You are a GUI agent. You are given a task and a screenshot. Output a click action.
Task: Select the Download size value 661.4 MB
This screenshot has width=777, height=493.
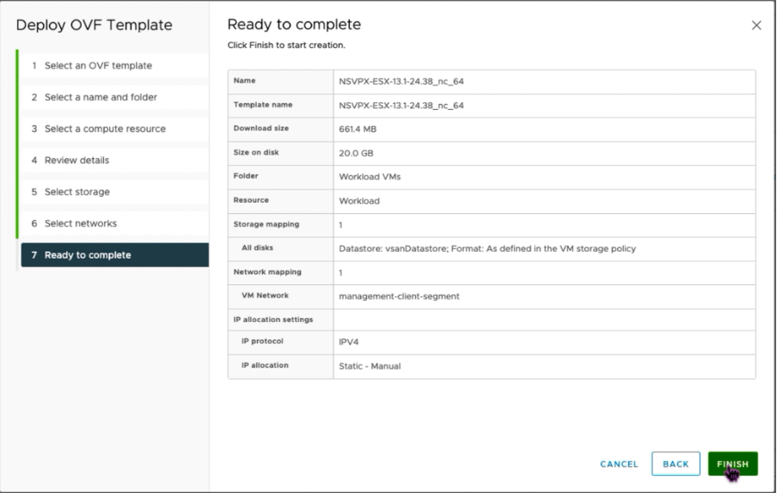click(358, 129)
